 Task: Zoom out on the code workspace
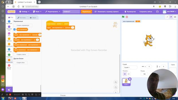coord(116,87)
